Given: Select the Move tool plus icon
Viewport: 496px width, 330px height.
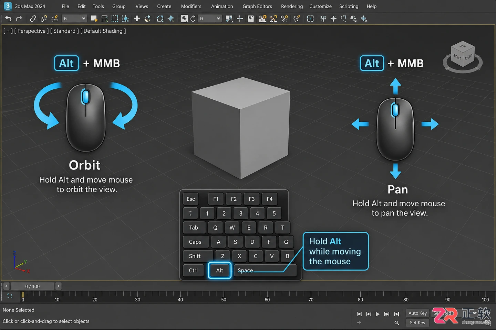Looking at the screenshot, I should (137, 19).
